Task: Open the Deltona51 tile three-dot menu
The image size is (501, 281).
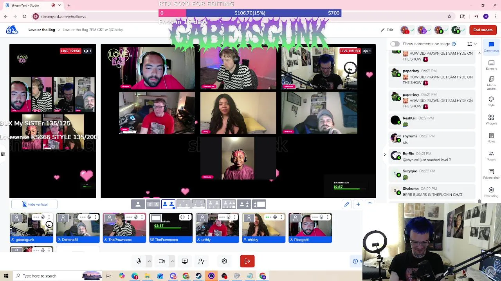Action: [96, 217]
